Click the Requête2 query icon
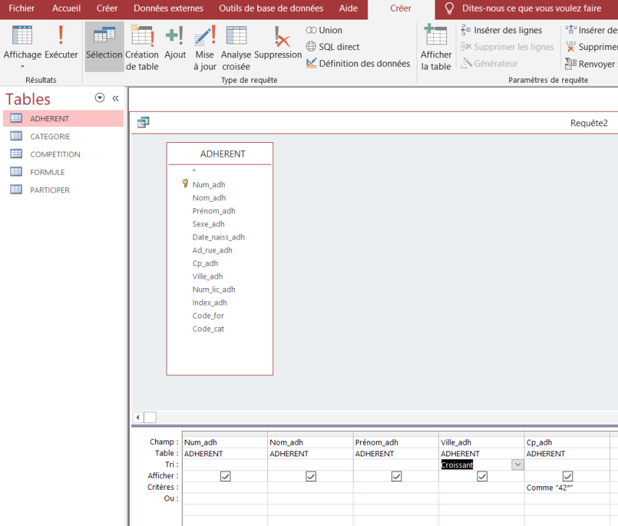Image resolution: width=618 pixels, height=526 pixels. (143, 123)
